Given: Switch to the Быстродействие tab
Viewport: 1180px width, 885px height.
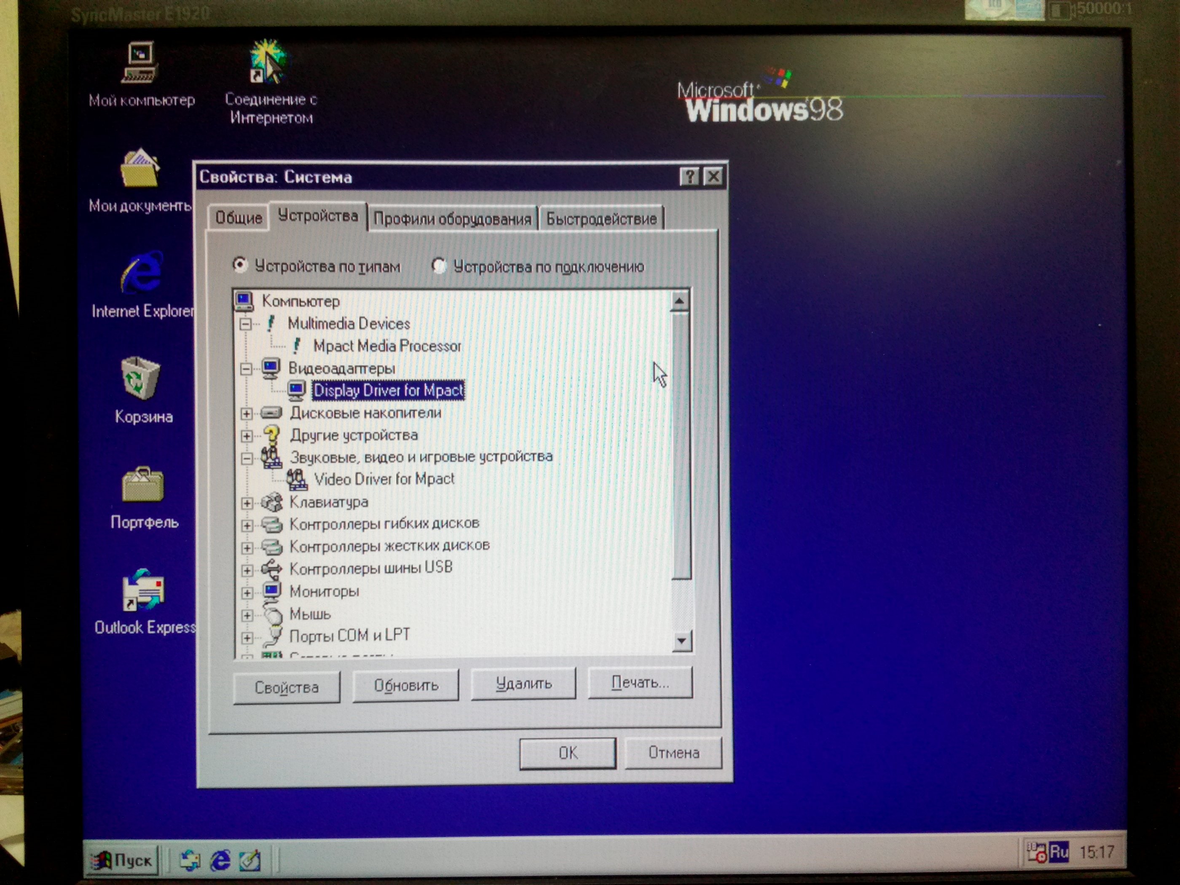Looking at the screenshot, I should [601, 219].
